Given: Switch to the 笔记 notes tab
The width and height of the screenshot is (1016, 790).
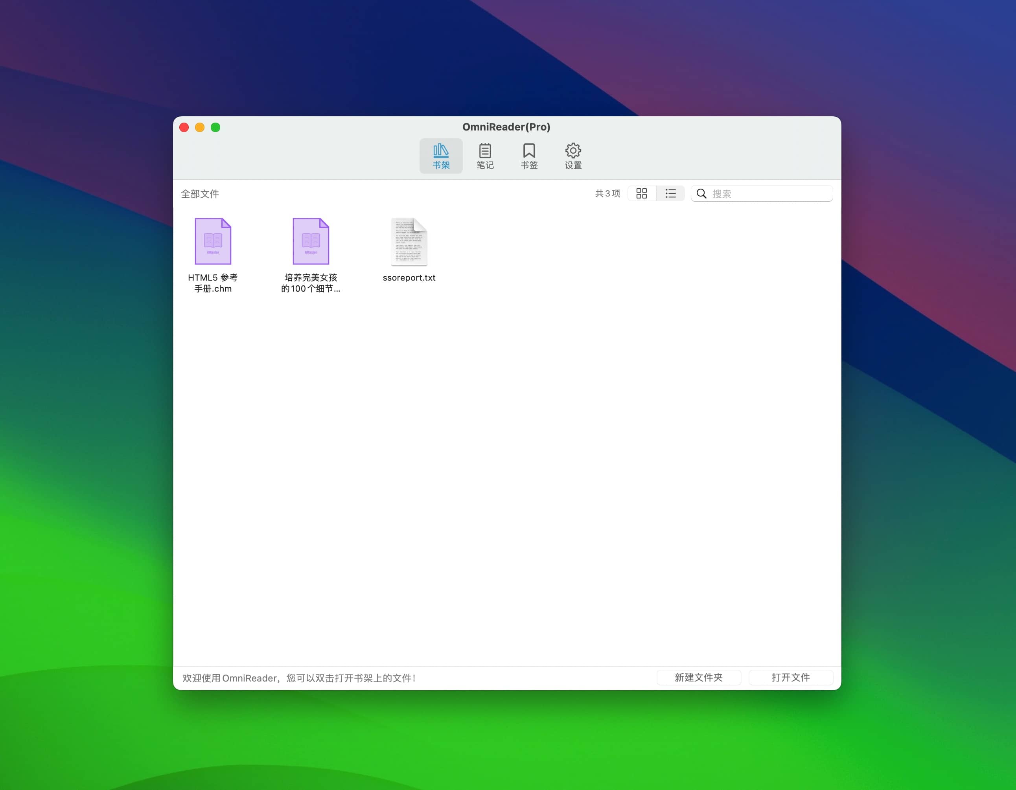Looking at the screenshot, I should (485, 156).
